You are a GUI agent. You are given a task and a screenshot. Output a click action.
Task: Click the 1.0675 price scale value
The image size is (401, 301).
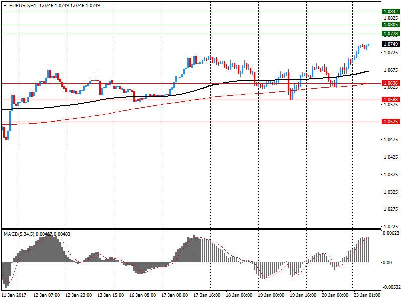click(391, 70)
